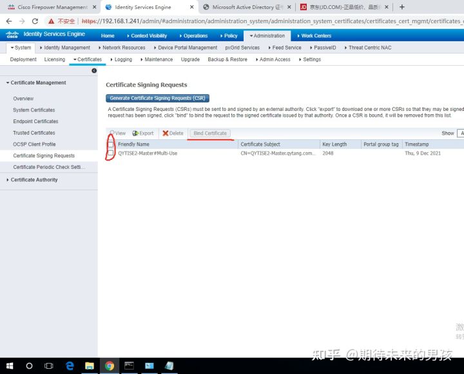The image size is (464, 374).
Task: Check the QYTISE2-Master#Multi-Use row checkbox
Action: [111, 153]
